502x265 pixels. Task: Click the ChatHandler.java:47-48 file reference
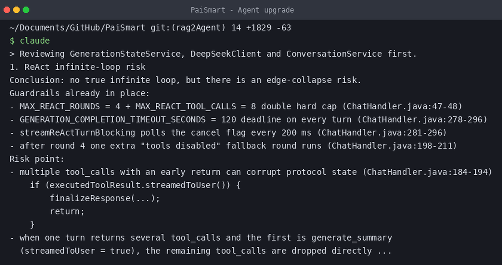point(402,107)
